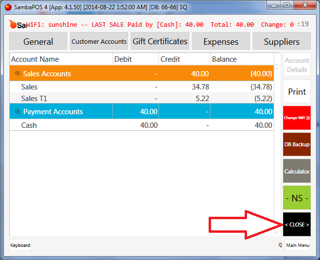Viewport: 320px width, 260px height.
Task: Click the Account Name column header
Action: point(61,59)
